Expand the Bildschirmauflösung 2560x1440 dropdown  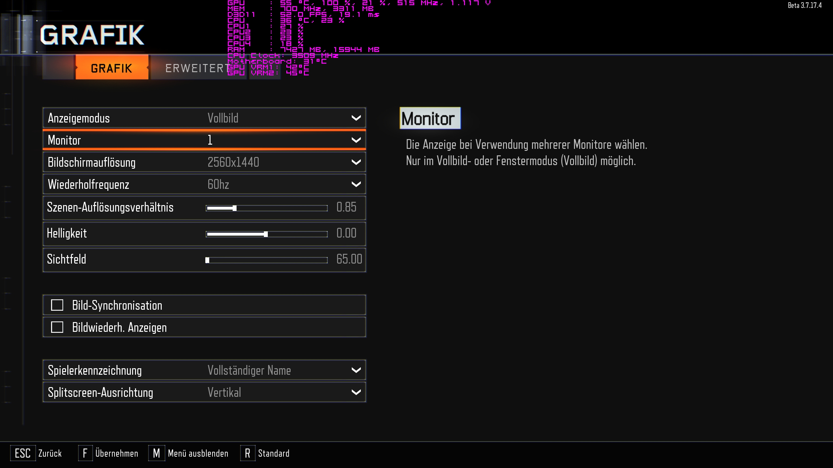(233, 162)
